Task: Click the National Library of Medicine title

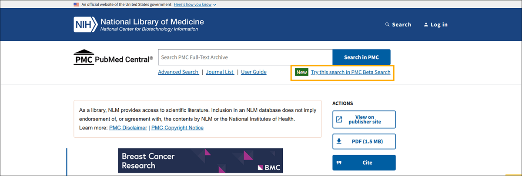Action: tap(152, 22)
